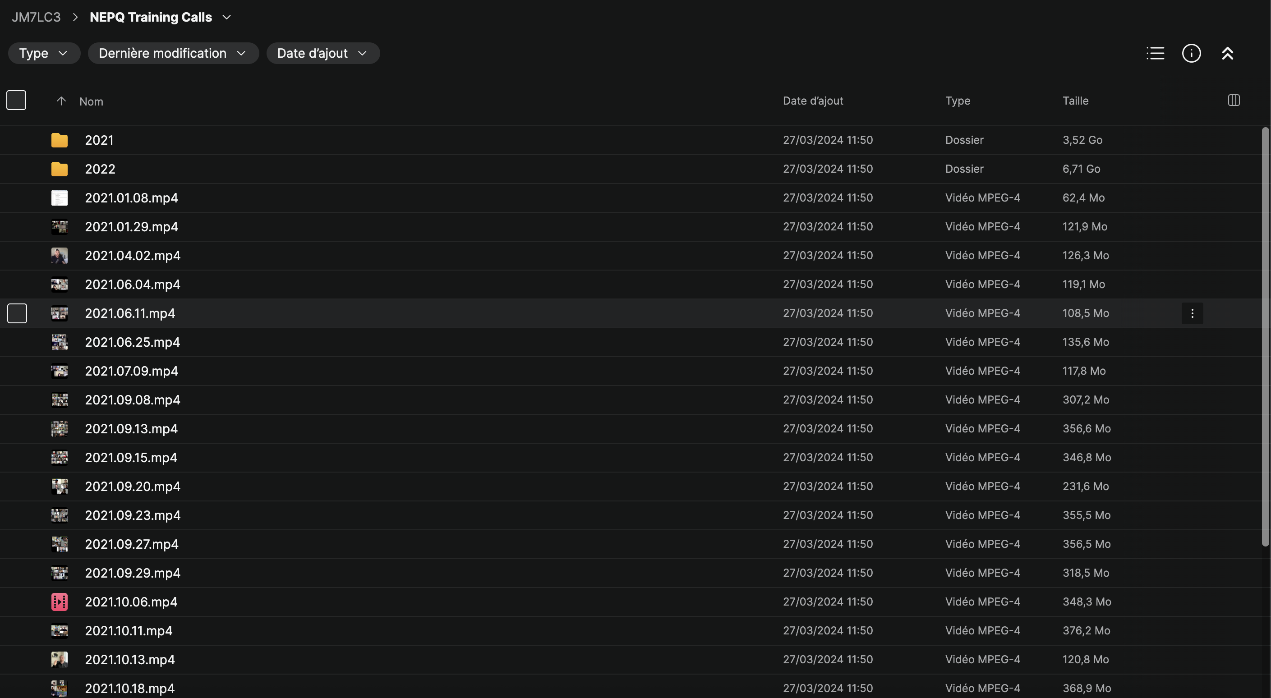Tick the select-all checkbox in header
The width and height of the screenshot is (1271, 698).
[x=16, y=100]
